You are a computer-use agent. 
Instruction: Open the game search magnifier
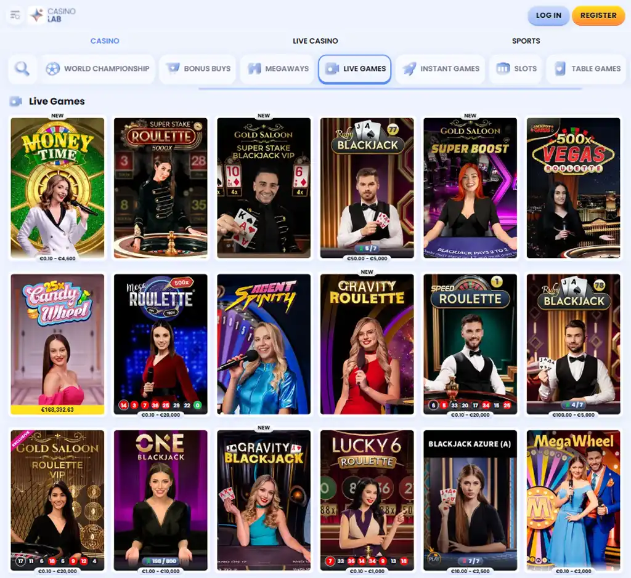[22, 69]
